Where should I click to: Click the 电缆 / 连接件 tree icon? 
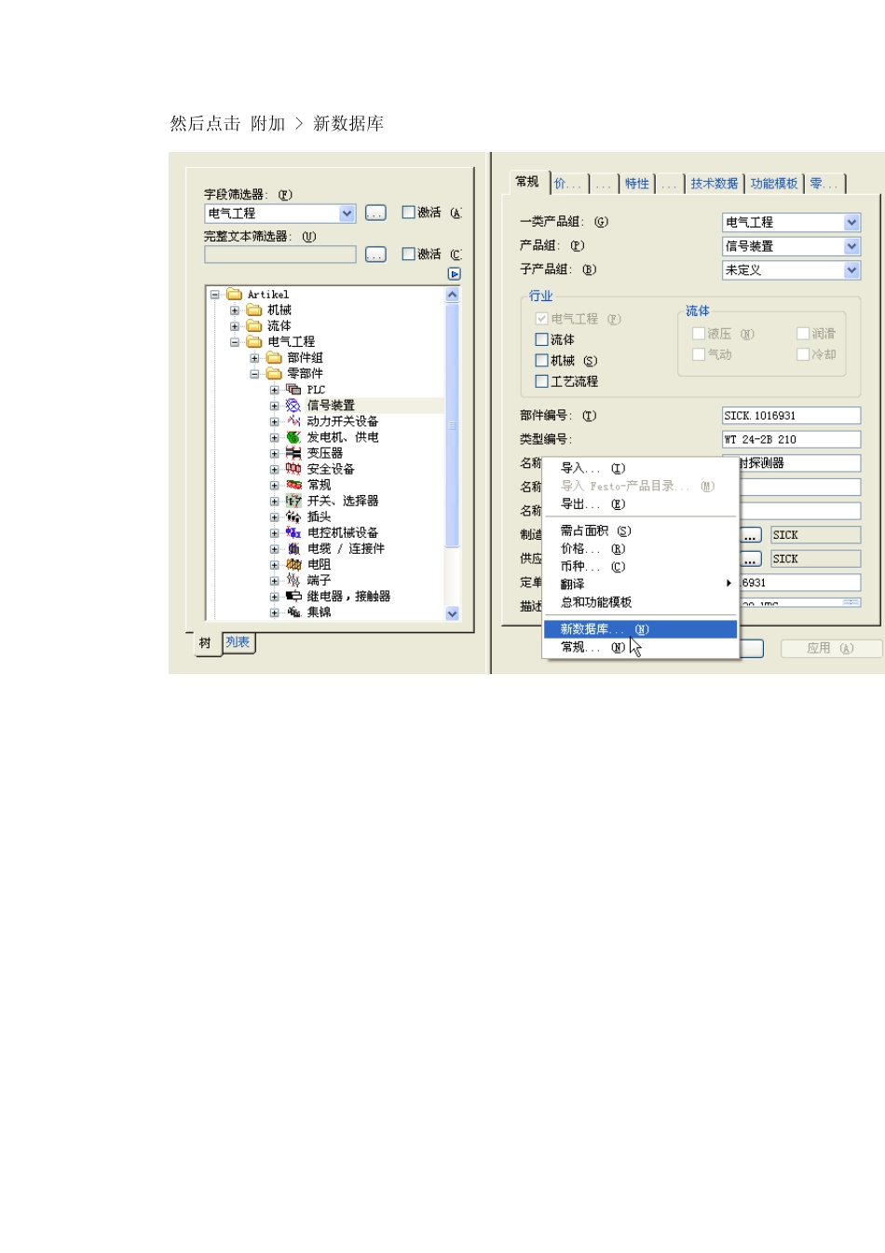[293, 548]
